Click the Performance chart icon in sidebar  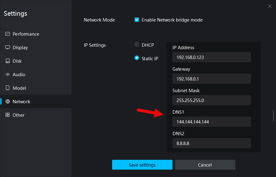[8, 34]
